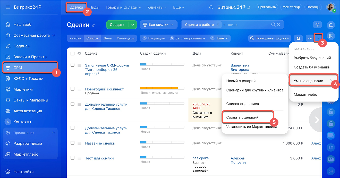Remove the Сделки в работе filter chip
The height and width of the screenshot is (178, 340).
pos(218,25)
